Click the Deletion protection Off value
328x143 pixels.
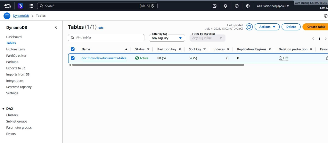(283, 58)
